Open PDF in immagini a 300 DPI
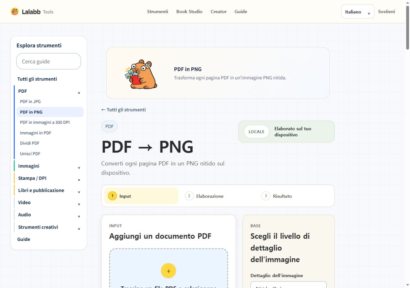Viewport: 410px width, 288px height. click(45, 122)
